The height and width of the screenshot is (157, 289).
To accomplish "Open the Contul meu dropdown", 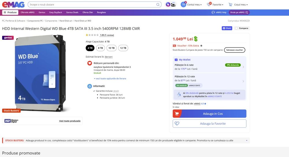I will tap(194, 5).
